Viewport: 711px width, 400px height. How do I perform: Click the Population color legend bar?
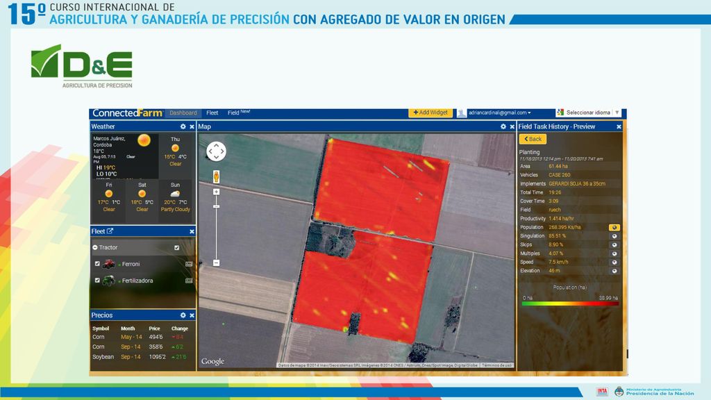point(570,304)
